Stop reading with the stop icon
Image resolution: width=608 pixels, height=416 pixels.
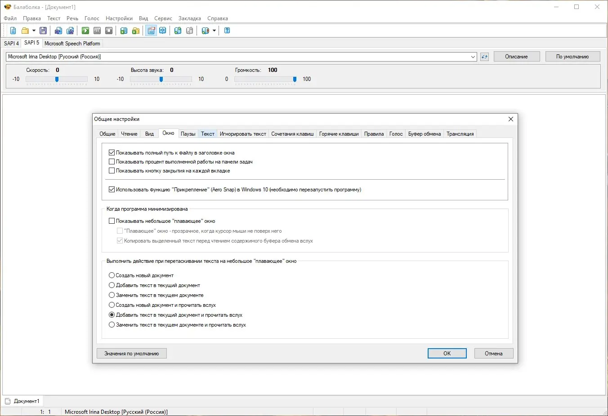(x=109, y=31)
